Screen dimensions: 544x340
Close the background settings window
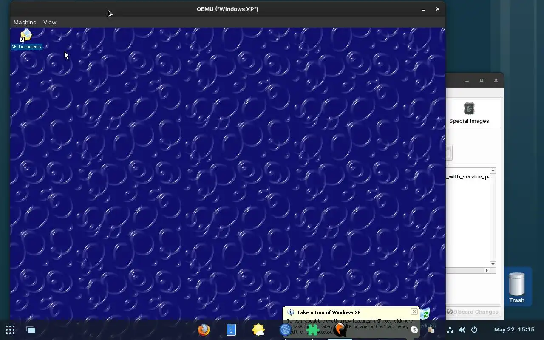point(496,80)
